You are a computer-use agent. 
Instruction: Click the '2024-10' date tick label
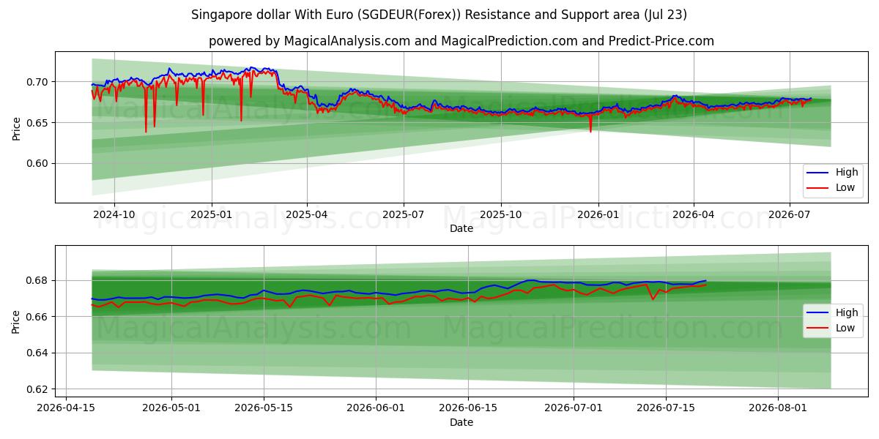coord(114,214)
